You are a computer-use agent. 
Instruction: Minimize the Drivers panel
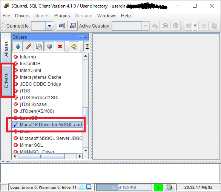point(86,37)
